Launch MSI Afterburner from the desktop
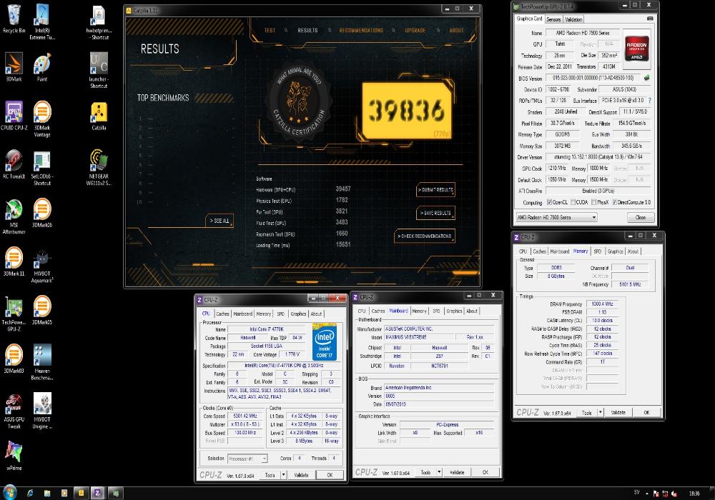 tap(14, 216)
